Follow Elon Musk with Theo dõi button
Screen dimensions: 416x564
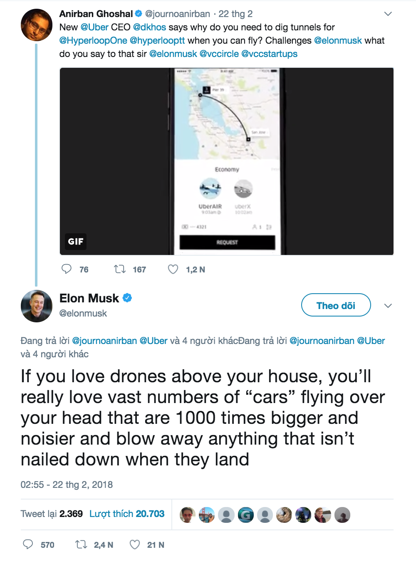point(336,305)
